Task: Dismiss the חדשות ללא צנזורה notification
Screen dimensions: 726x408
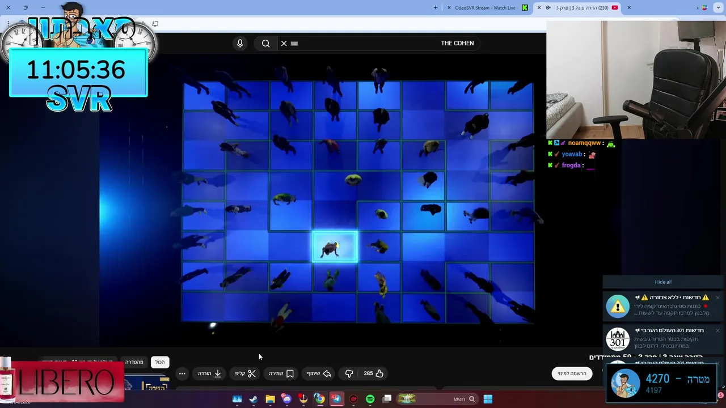Action: (x=717, y=297)
